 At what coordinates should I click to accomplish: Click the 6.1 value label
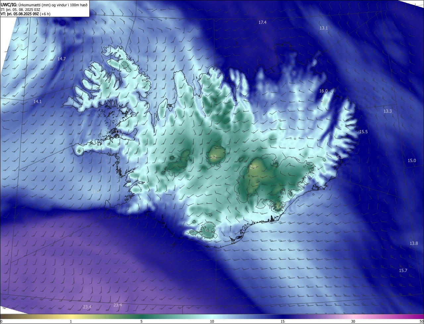click(x=208, y=230)
